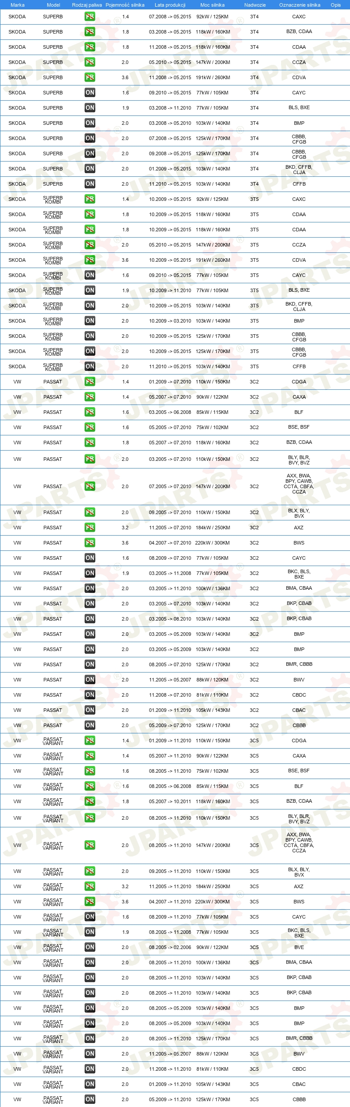Click engine code BVE
This screenshot has width=350, height=1107.
(x=299, y=947)
